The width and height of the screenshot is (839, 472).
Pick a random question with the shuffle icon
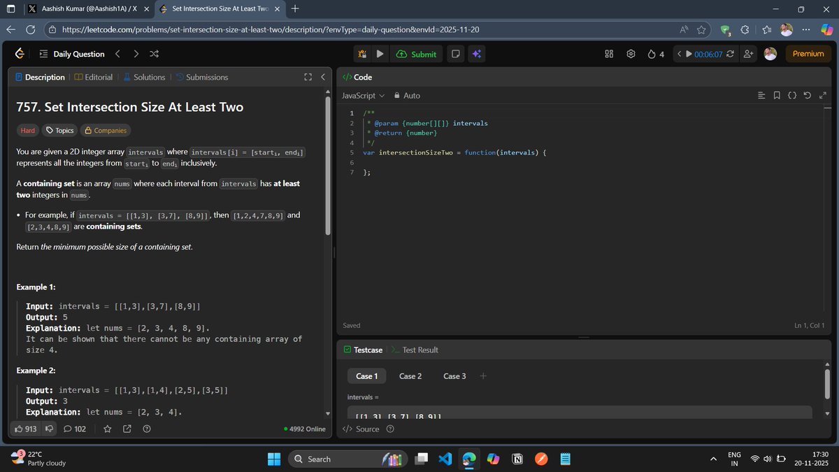pyautogui.click(x=153, y=53)
